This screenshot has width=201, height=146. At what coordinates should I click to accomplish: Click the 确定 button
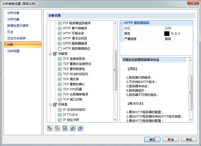pyautogui.click(x=152, y=140)
